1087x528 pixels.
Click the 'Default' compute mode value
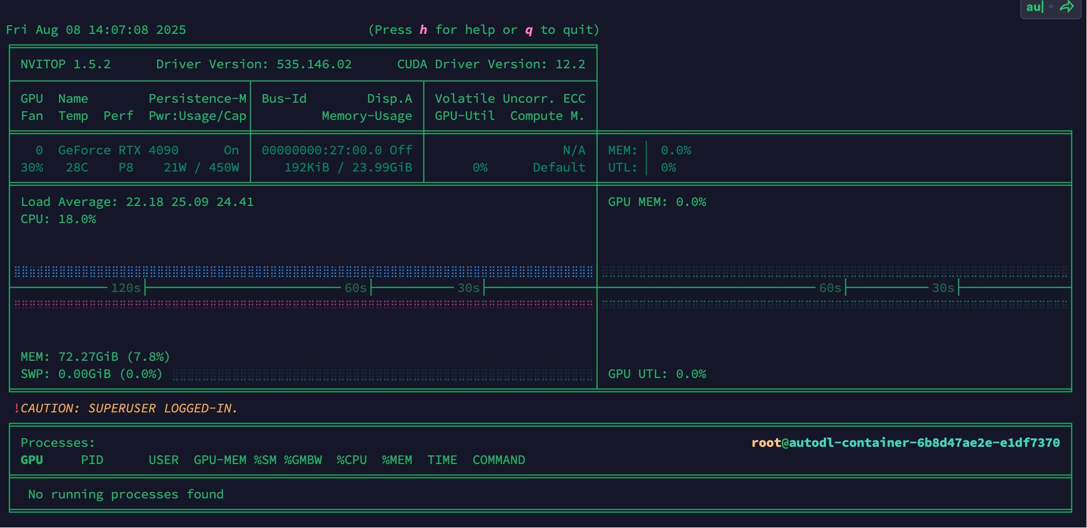pyautogui.click(x=559, y=168)
